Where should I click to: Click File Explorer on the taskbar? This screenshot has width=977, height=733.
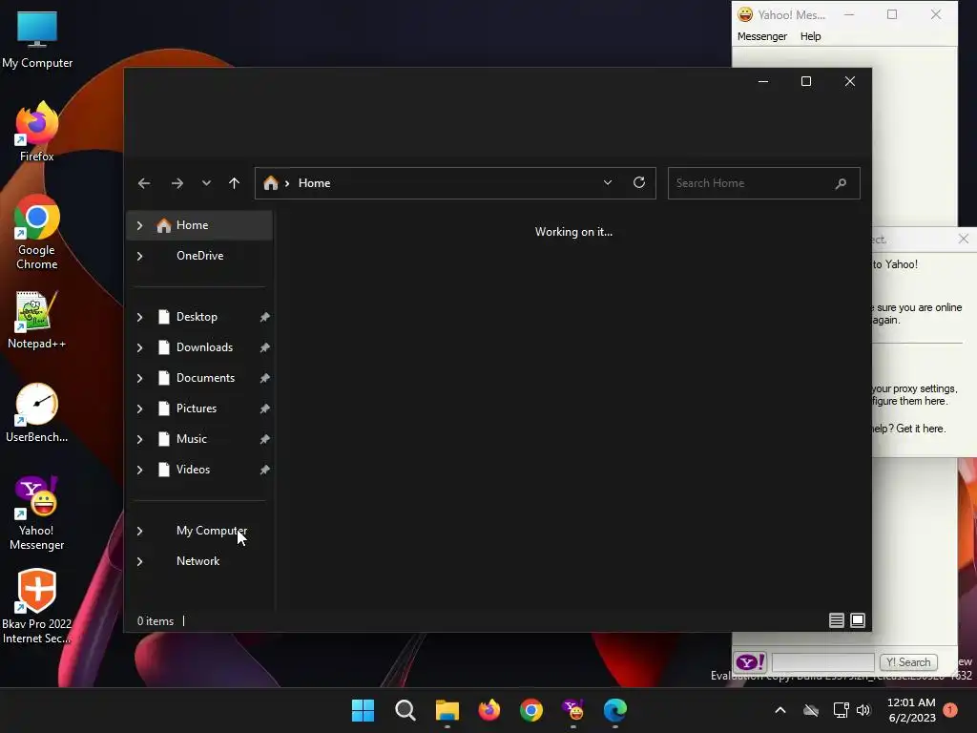pos(447,710)
